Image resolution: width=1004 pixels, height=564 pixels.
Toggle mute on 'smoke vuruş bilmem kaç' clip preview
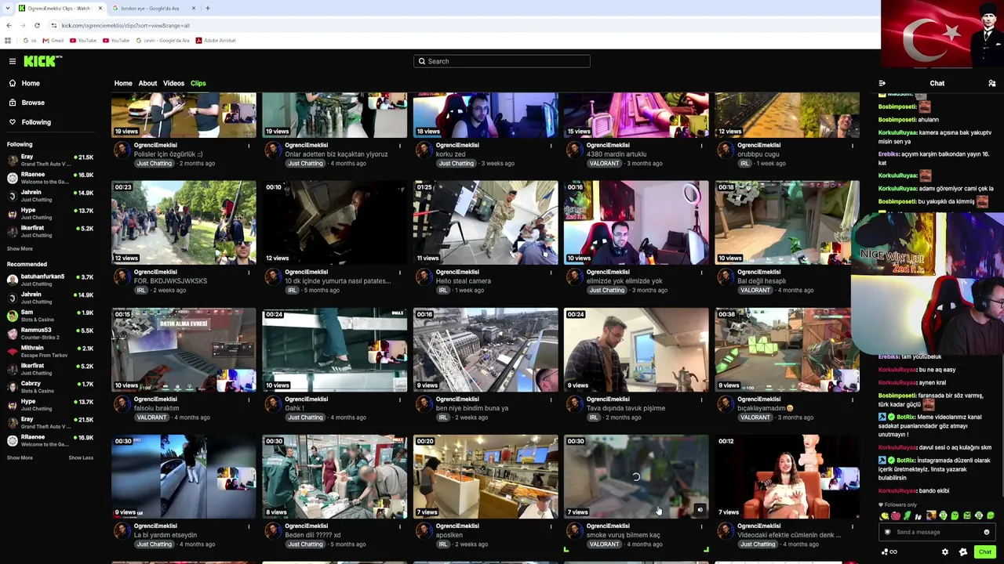point(700,510)
